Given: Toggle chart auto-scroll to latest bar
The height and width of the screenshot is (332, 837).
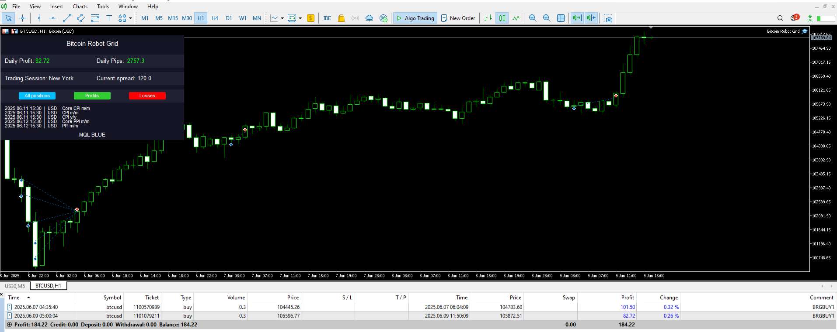Looking at the screenshot, I should (577, 18).
